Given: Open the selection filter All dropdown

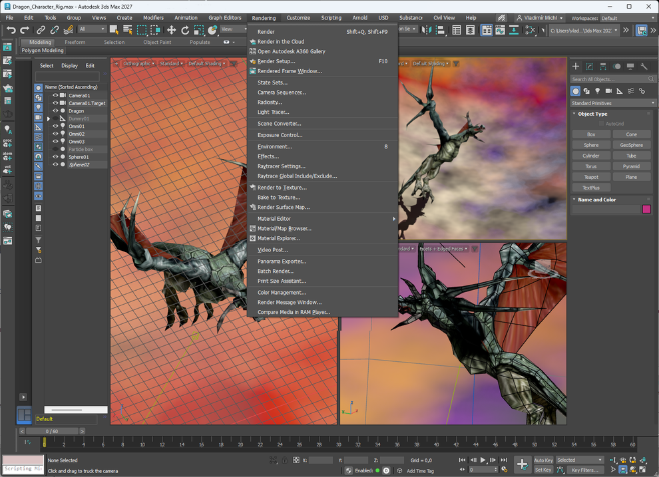Looking at the screenshot, I should point(92,29).
